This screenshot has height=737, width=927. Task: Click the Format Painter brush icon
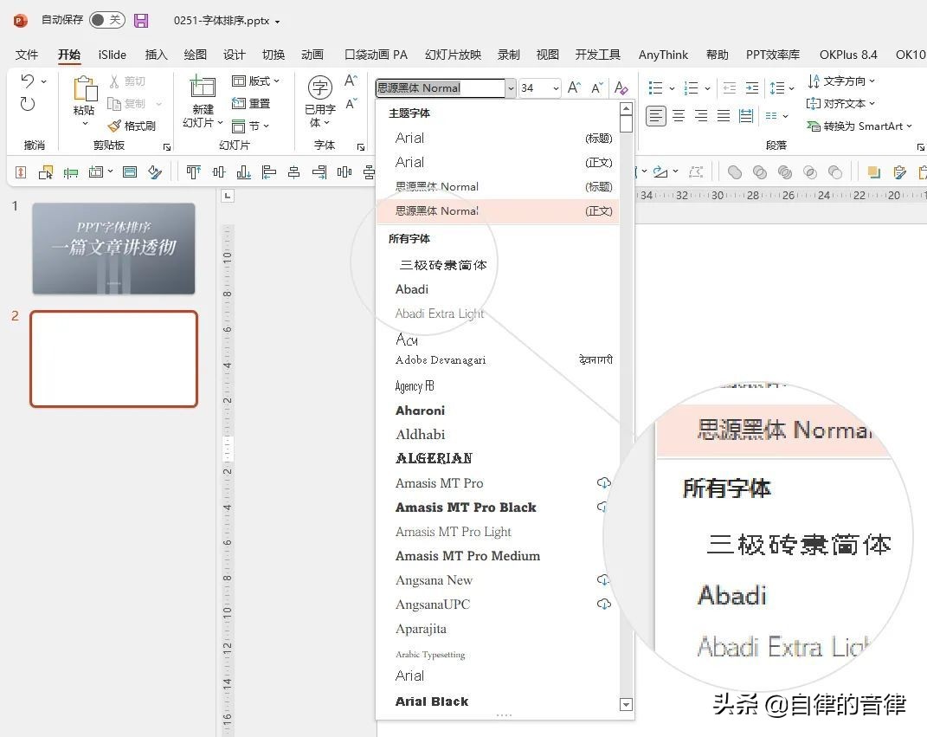click(114, 126)
